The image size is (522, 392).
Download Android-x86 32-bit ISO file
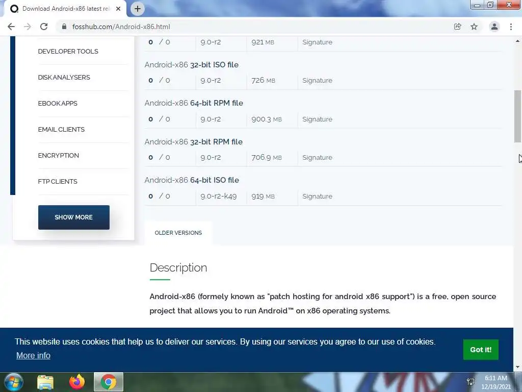coord(192,65)
